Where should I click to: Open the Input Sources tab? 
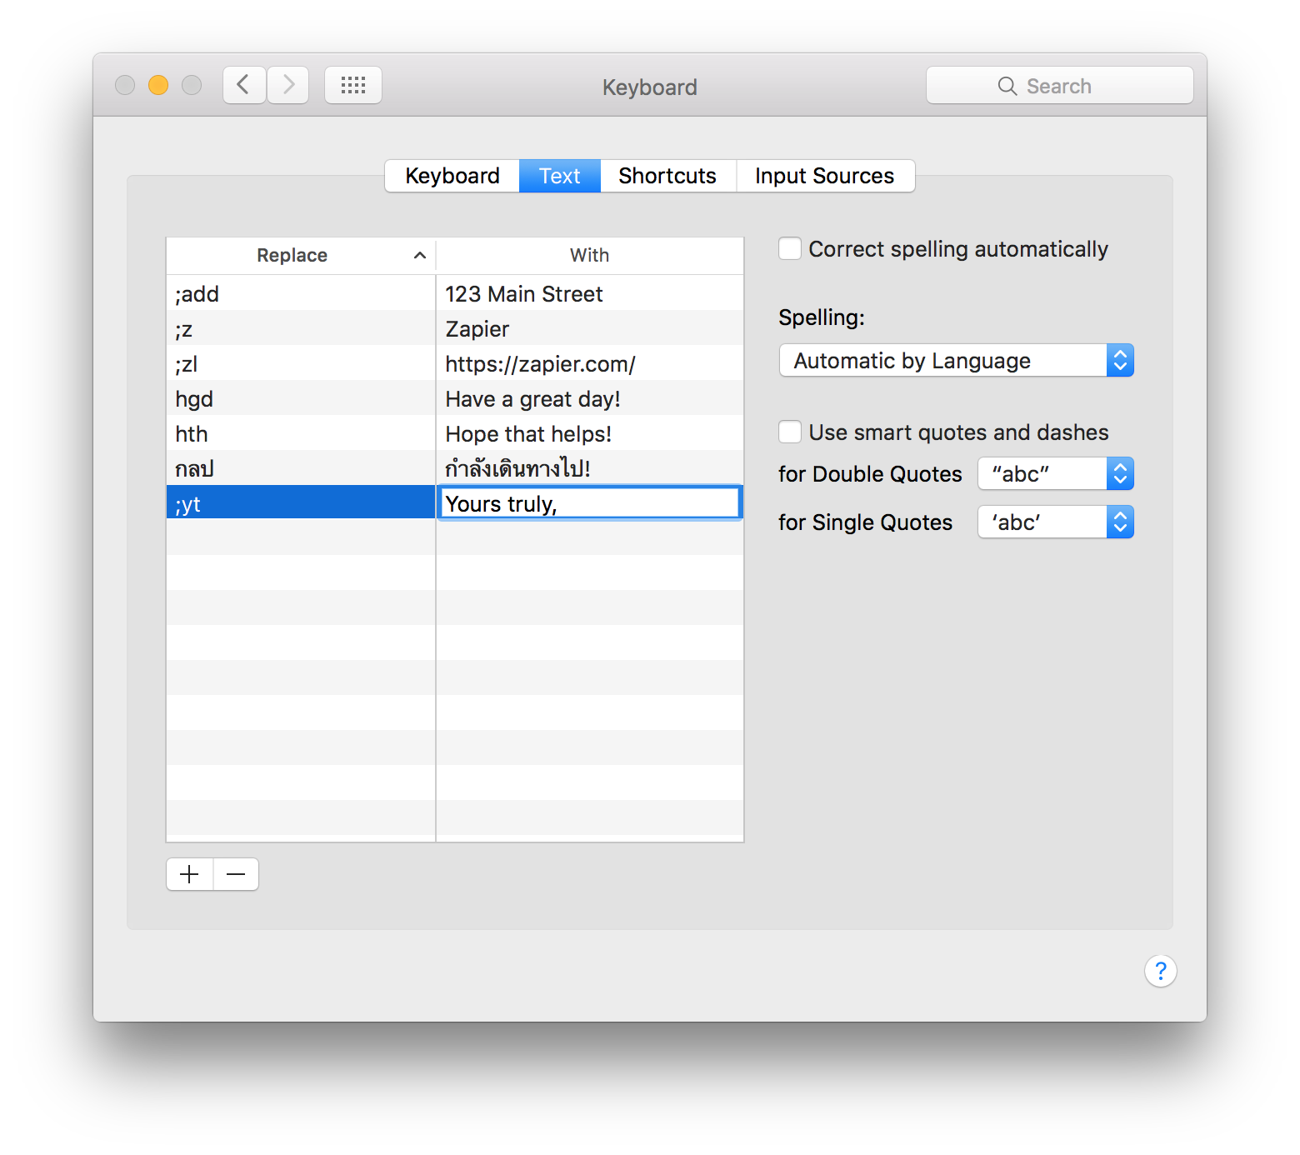tap(825, 176)
